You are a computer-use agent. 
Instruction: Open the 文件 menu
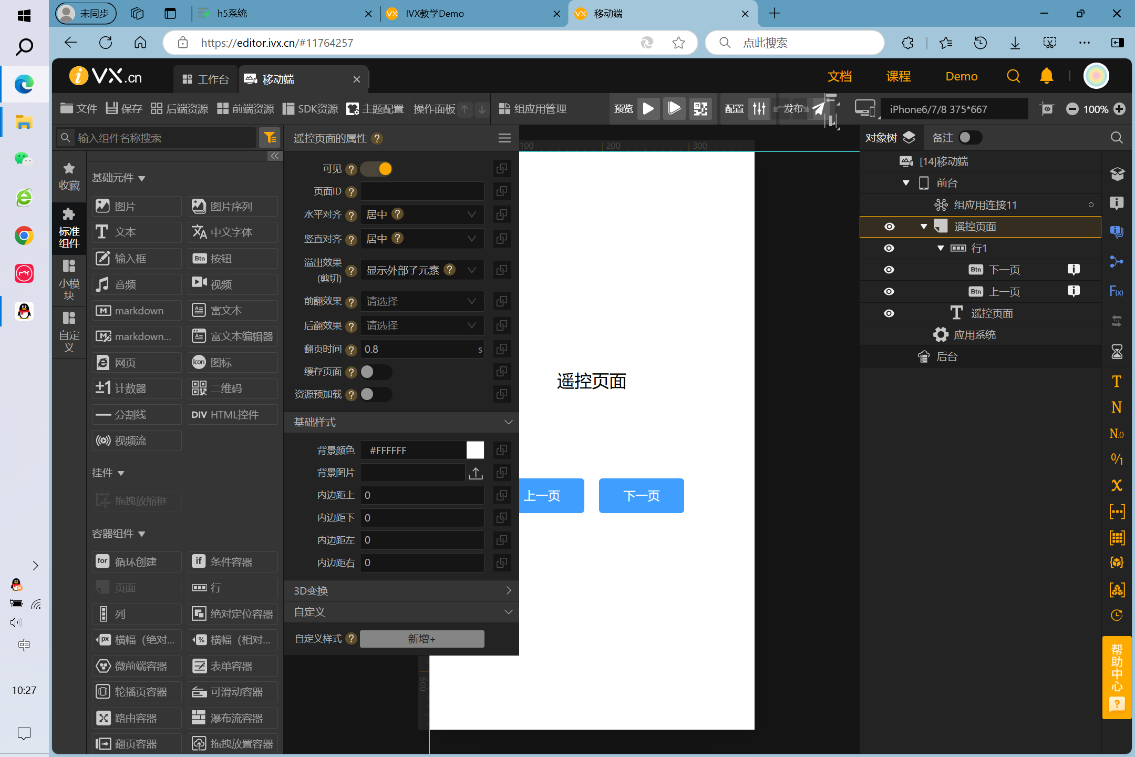click(x=79, y=109)
